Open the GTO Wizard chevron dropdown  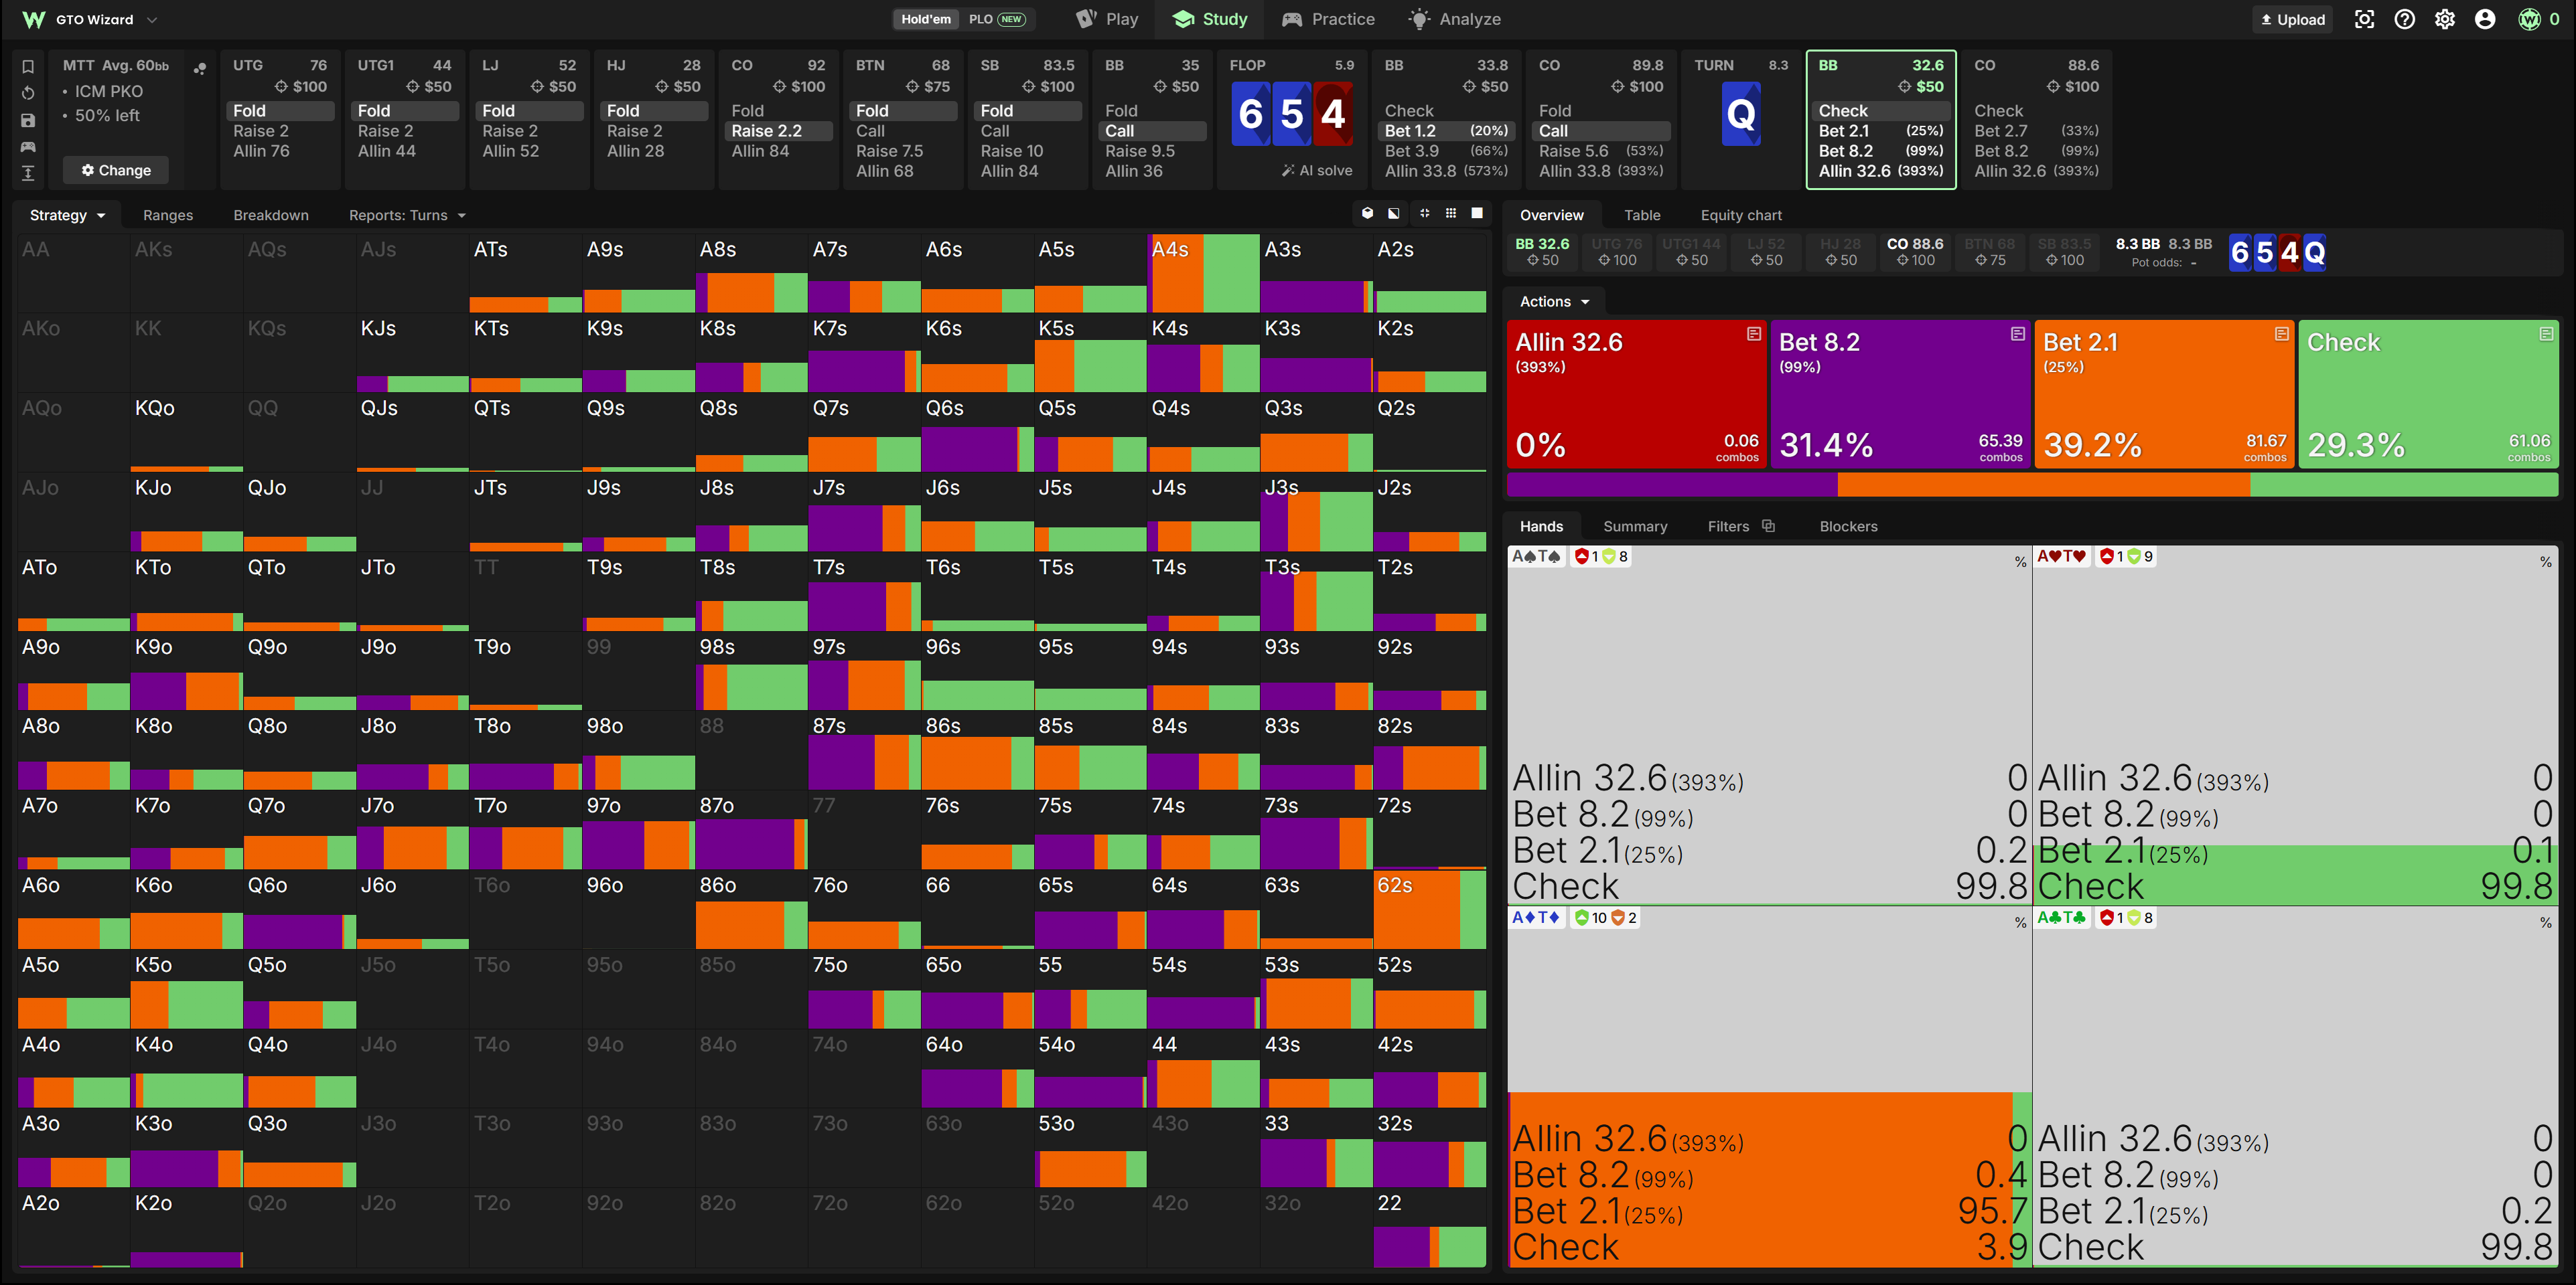(x=152, y=19)
